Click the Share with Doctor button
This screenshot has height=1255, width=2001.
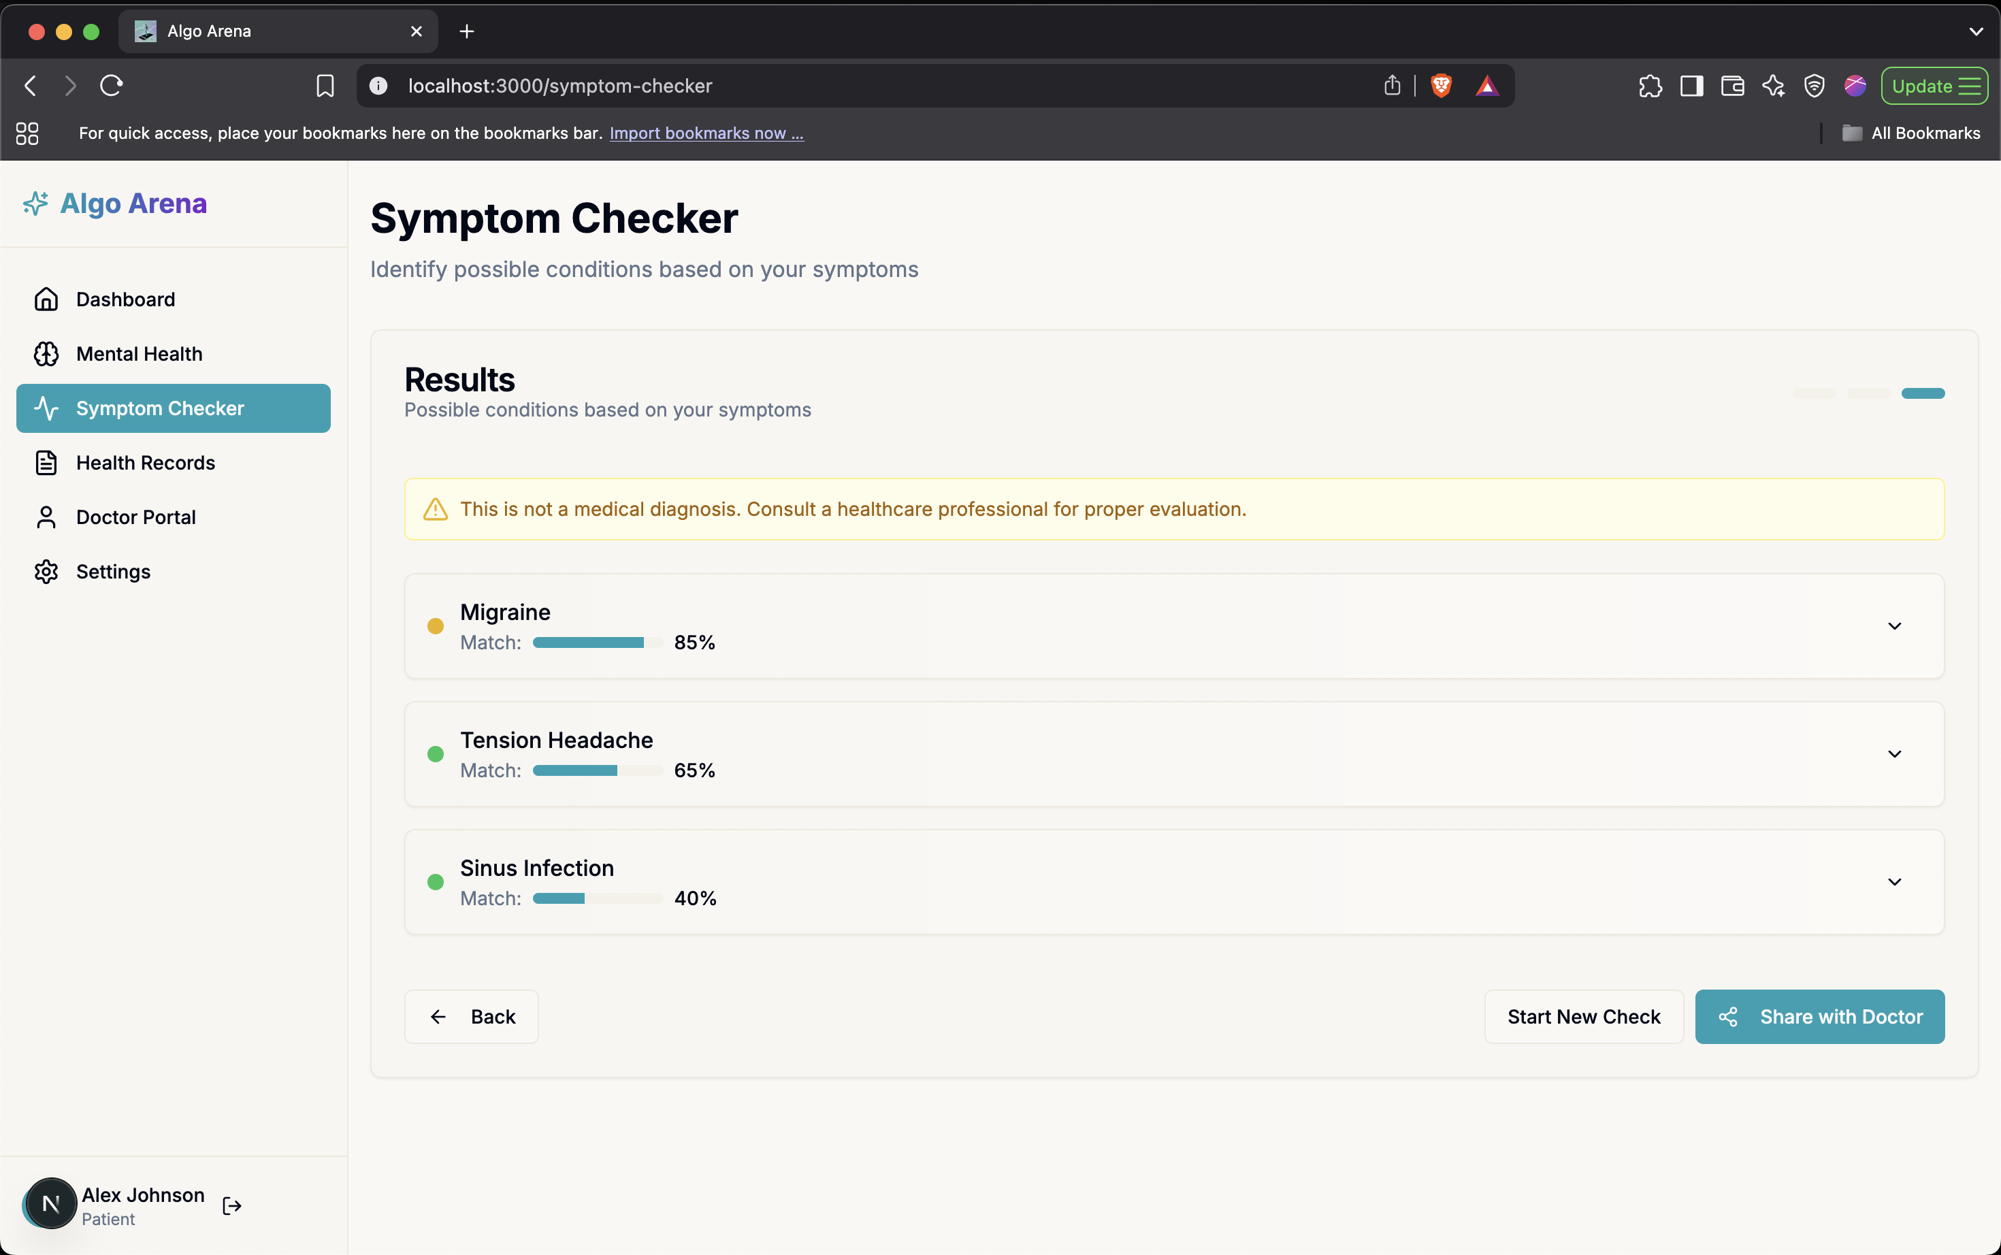tap(1819, 1016)
